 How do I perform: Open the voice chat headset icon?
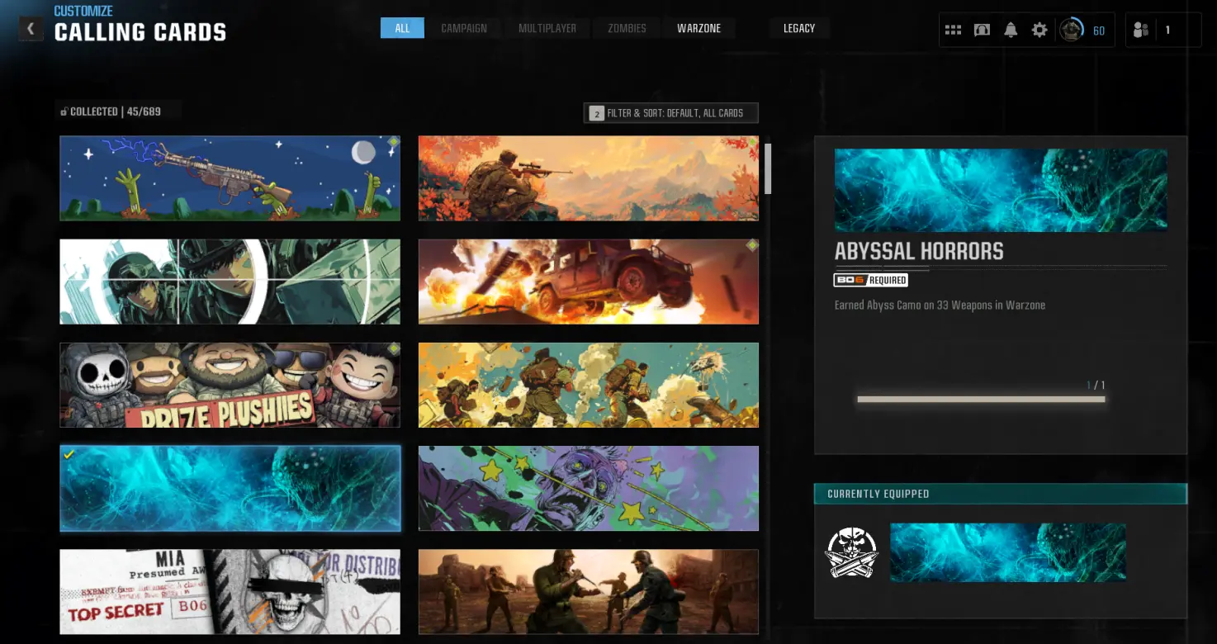982,31
